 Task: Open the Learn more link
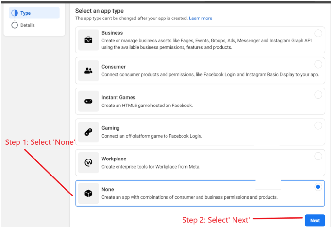(200, 18)
